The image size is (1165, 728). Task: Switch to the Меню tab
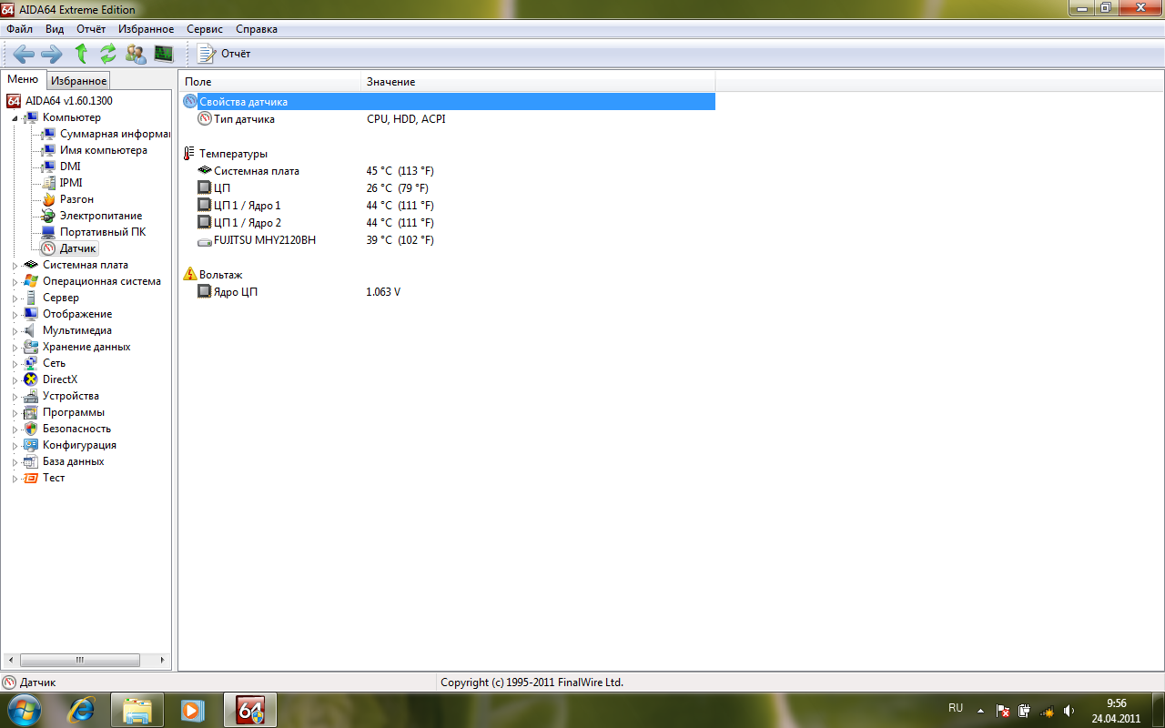23,80
